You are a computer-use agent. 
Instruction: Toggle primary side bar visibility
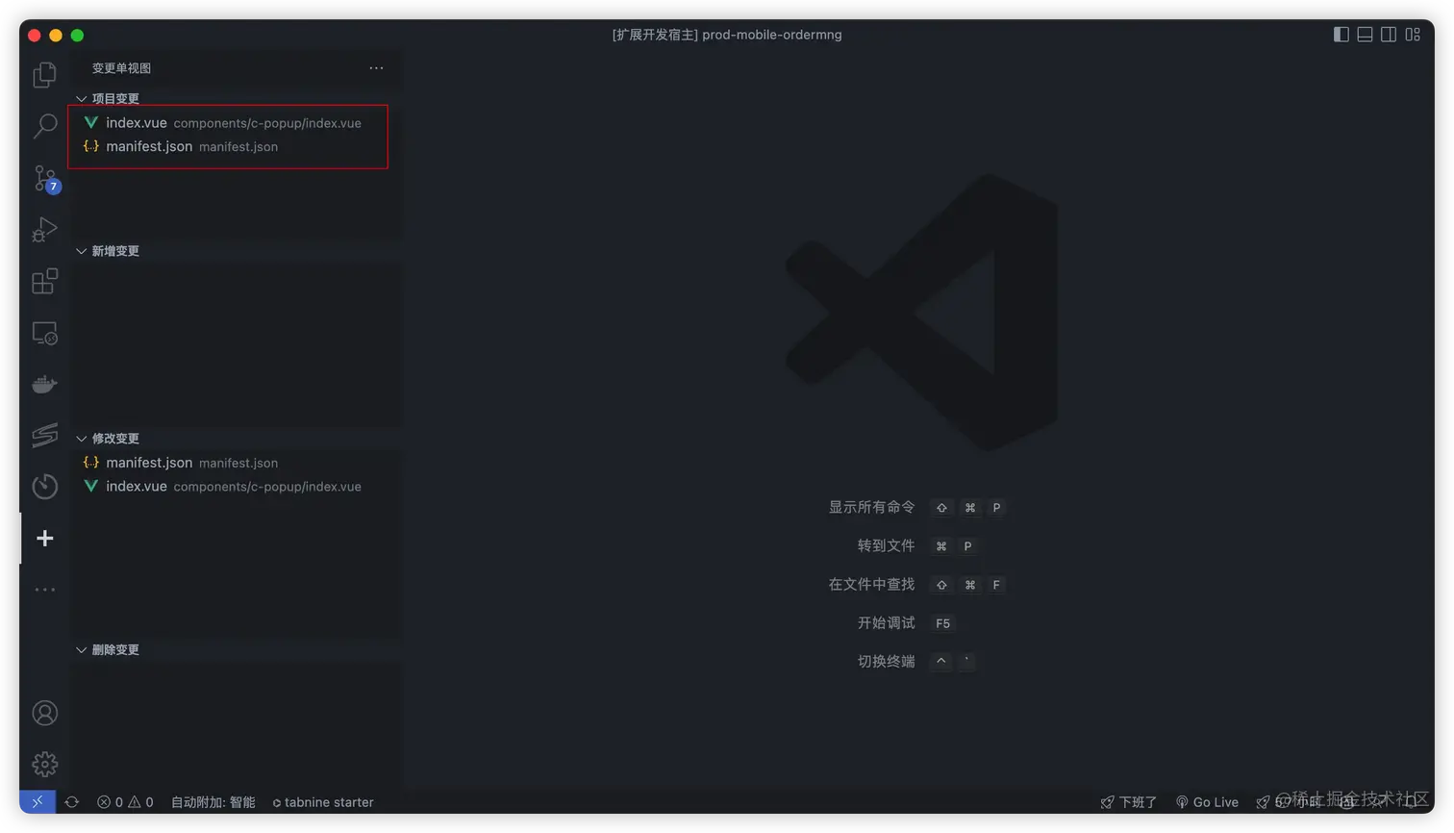[x=1341, y=35]
